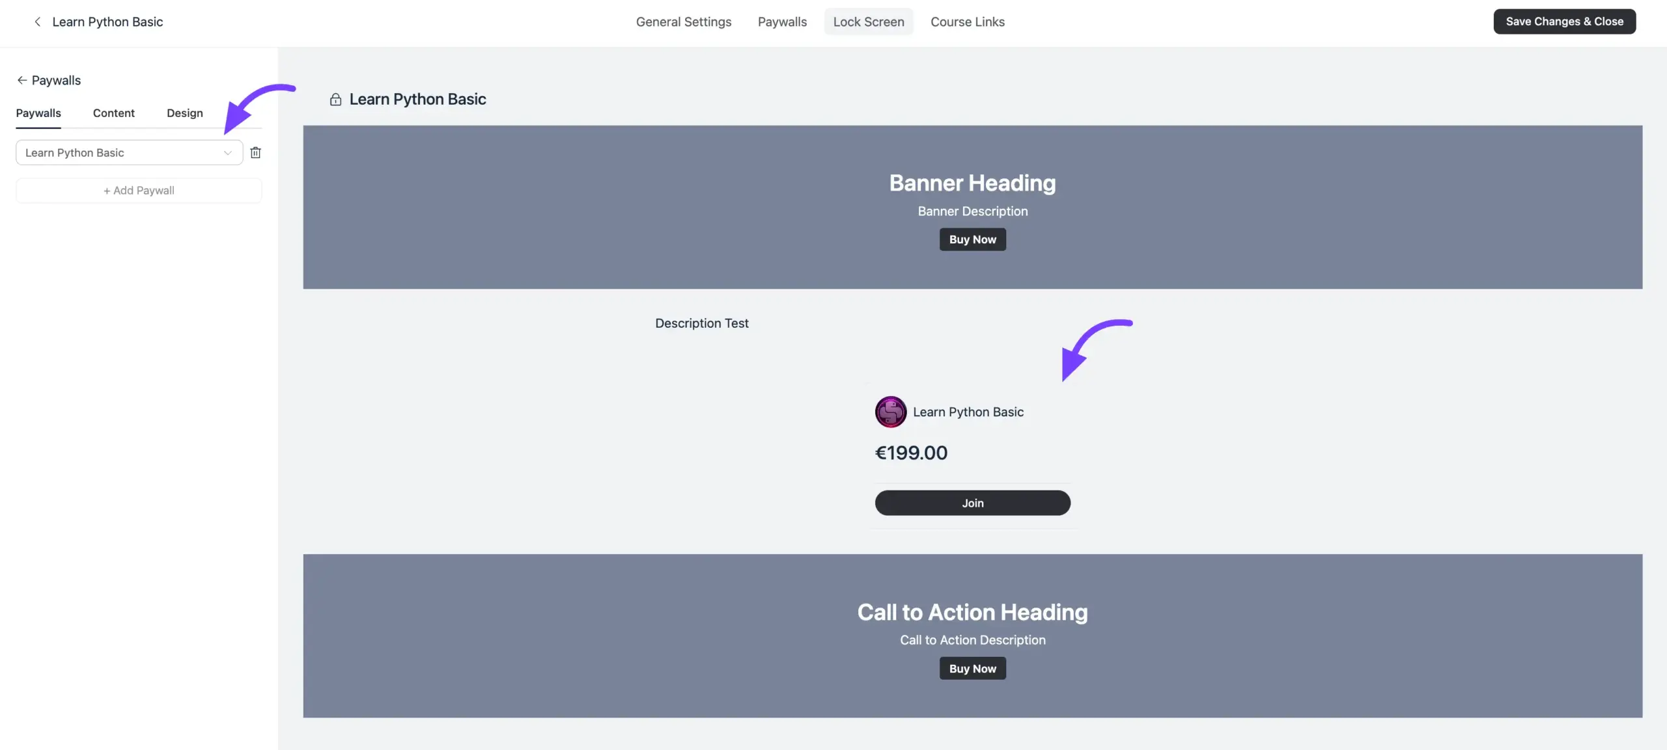
Task: Click Save Changes & Close
Action: click(1564, 21)
